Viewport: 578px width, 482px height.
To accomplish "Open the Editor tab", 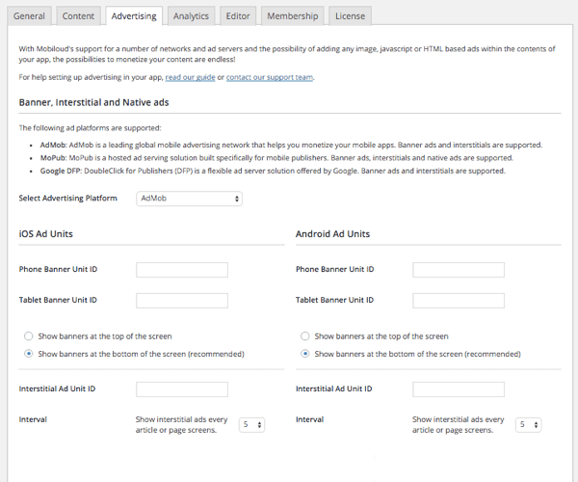I will 238,16.
